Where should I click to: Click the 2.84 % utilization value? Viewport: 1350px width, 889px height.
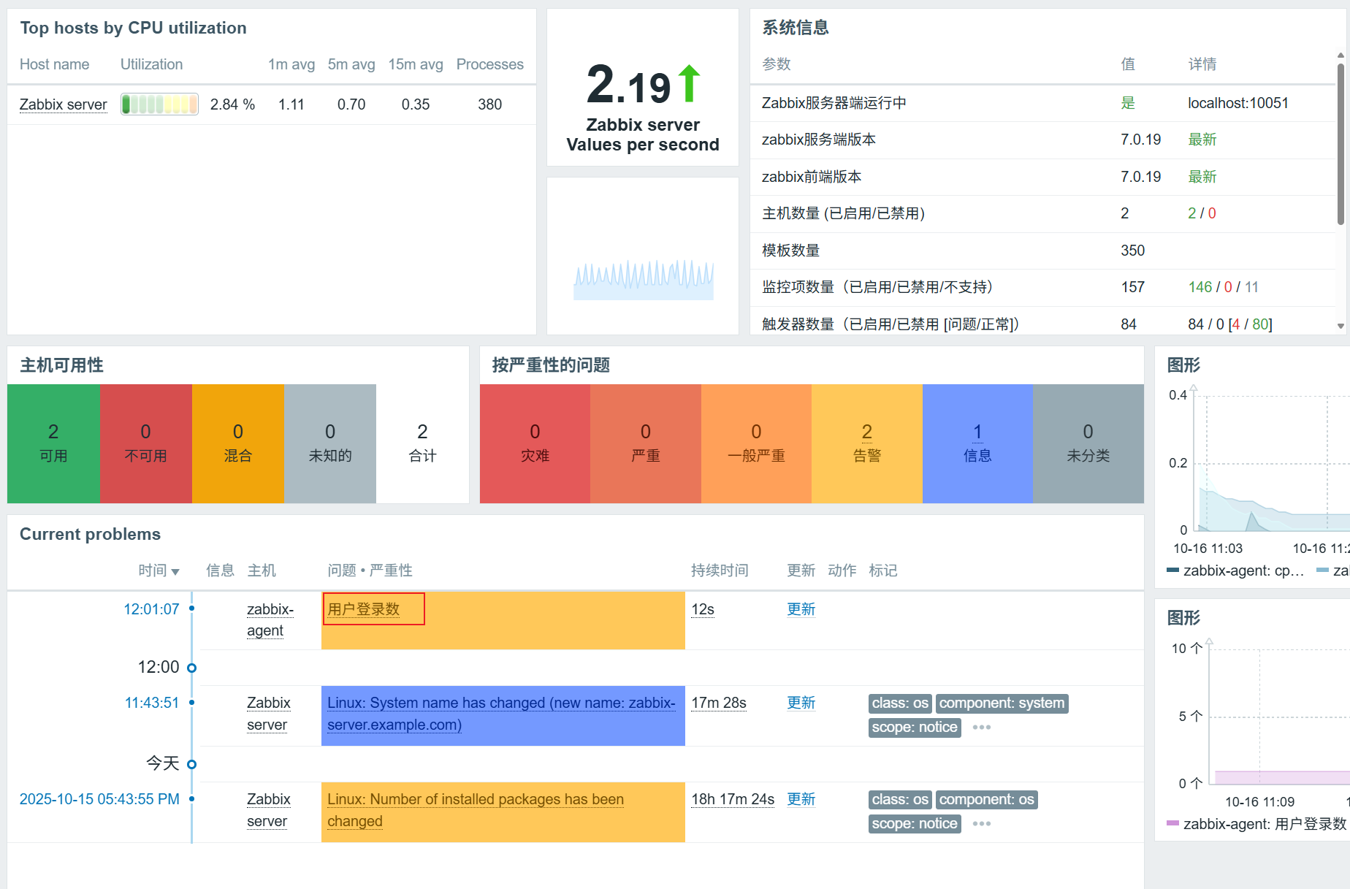232,104
